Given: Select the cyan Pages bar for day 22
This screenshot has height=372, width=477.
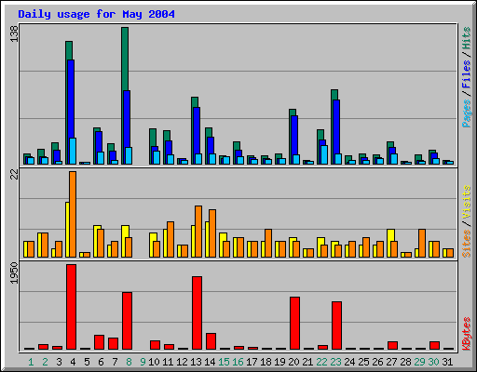Looking at the screenshot, I should (324, 154).
